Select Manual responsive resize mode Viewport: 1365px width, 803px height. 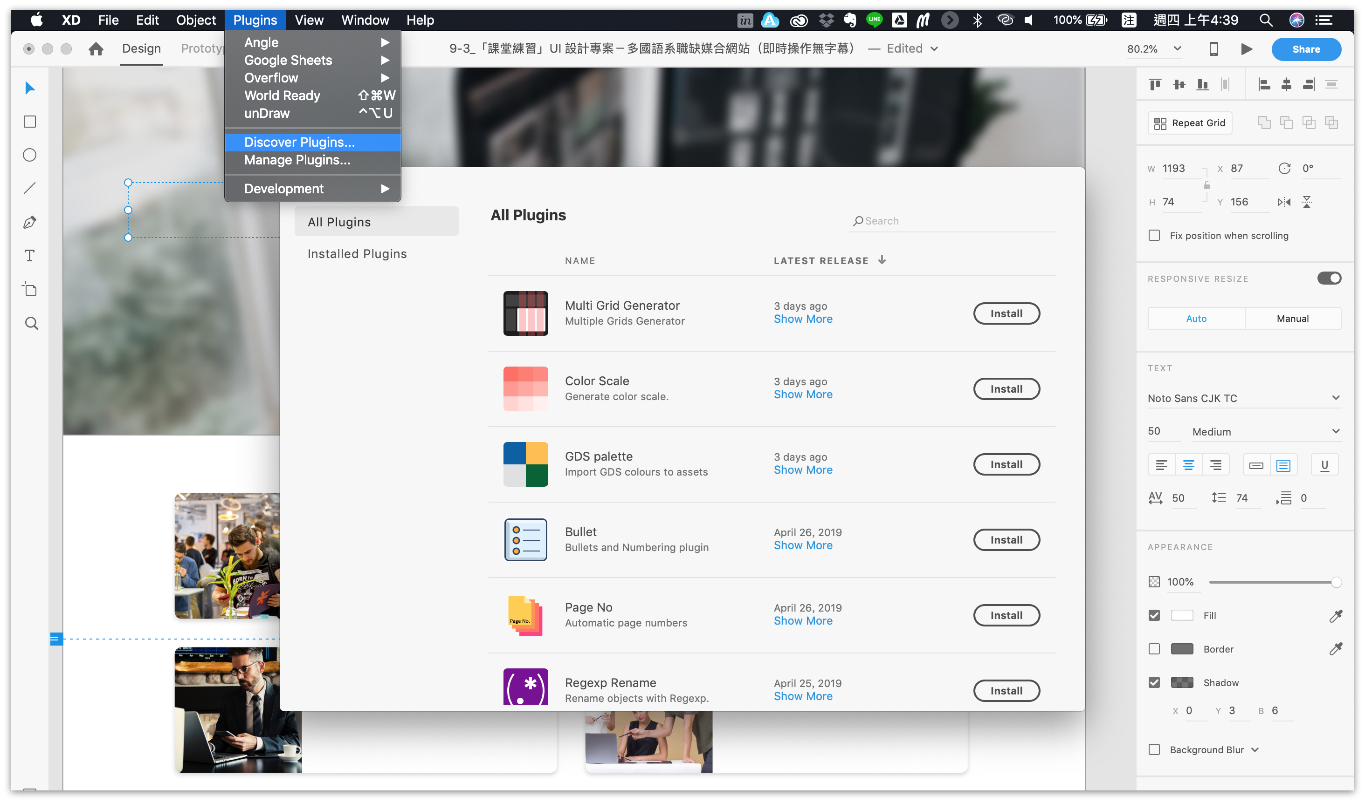click(x=1292, y=318)
